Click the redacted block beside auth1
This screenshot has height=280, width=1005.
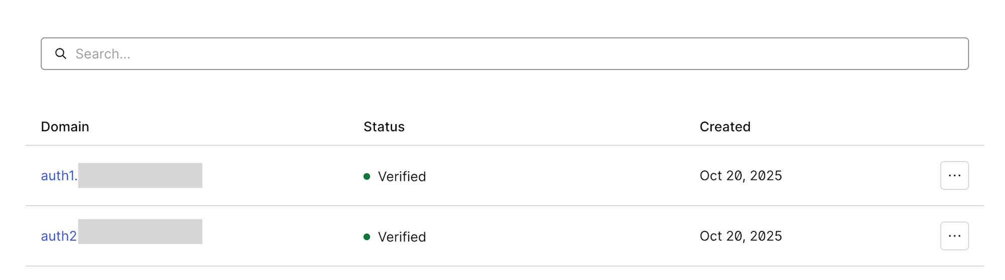140,175
